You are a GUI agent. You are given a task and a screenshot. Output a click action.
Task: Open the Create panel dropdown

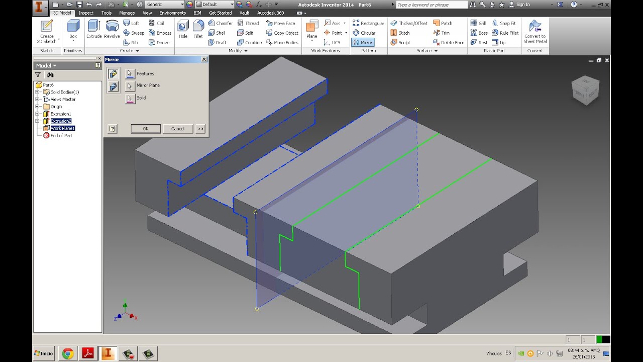pyautogui.click(x=129, y=51)
